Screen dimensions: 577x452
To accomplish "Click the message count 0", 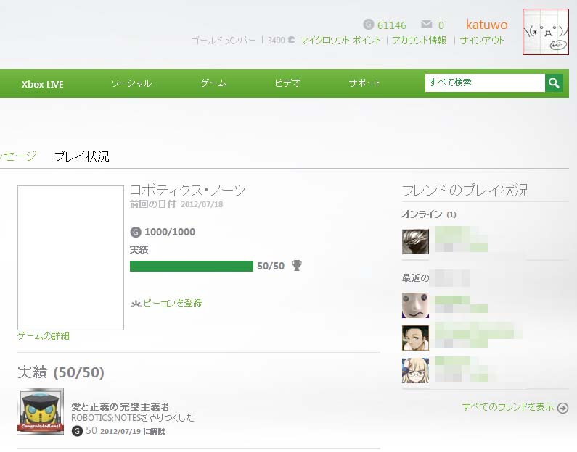I will tap(441, 25).
